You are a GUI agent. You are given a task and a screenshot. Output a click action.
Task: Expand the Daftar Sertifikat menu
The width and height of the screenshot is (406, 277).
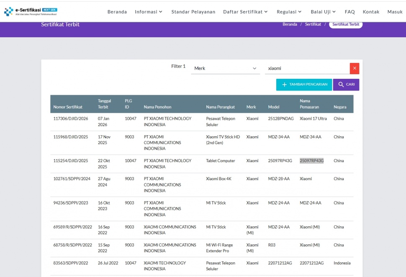(245, 12)
